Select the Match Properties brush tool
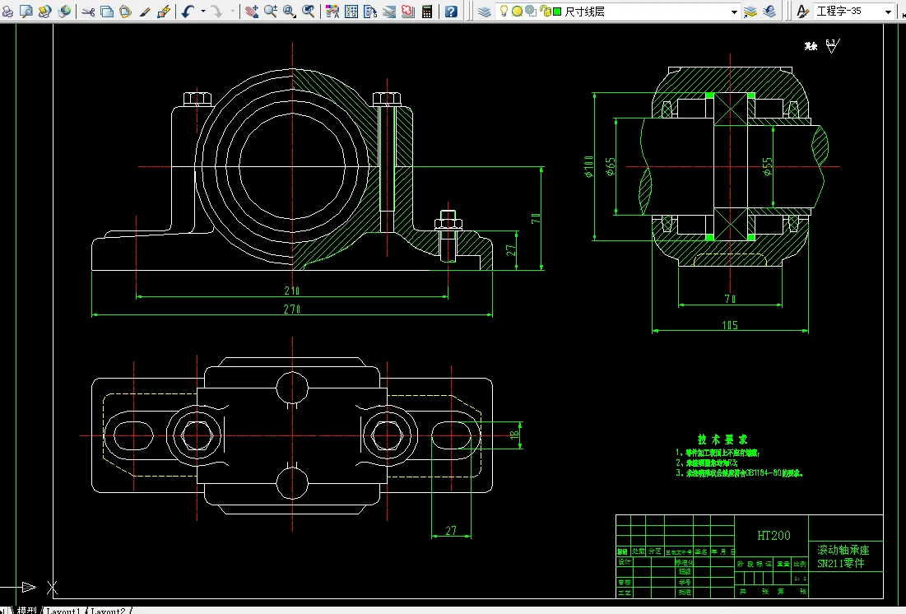The width and height of the screenshot is (906, 614). [145, 12]
